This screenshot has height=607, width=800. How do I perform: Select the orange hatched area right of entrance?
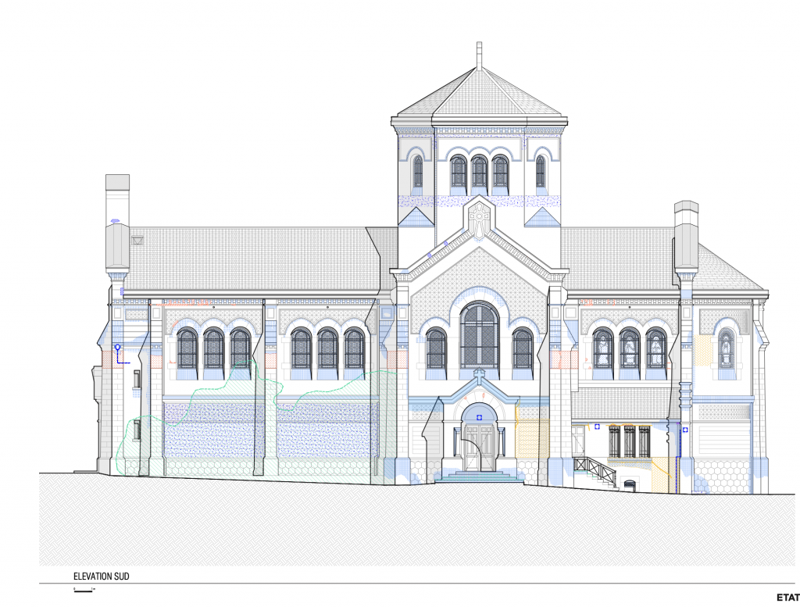(533, 439)
